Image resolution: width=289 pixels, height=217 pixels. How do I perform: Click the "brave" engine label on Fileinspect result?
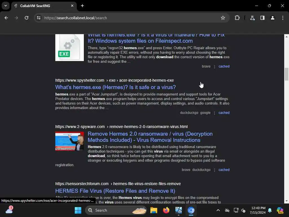coord(206,66)
